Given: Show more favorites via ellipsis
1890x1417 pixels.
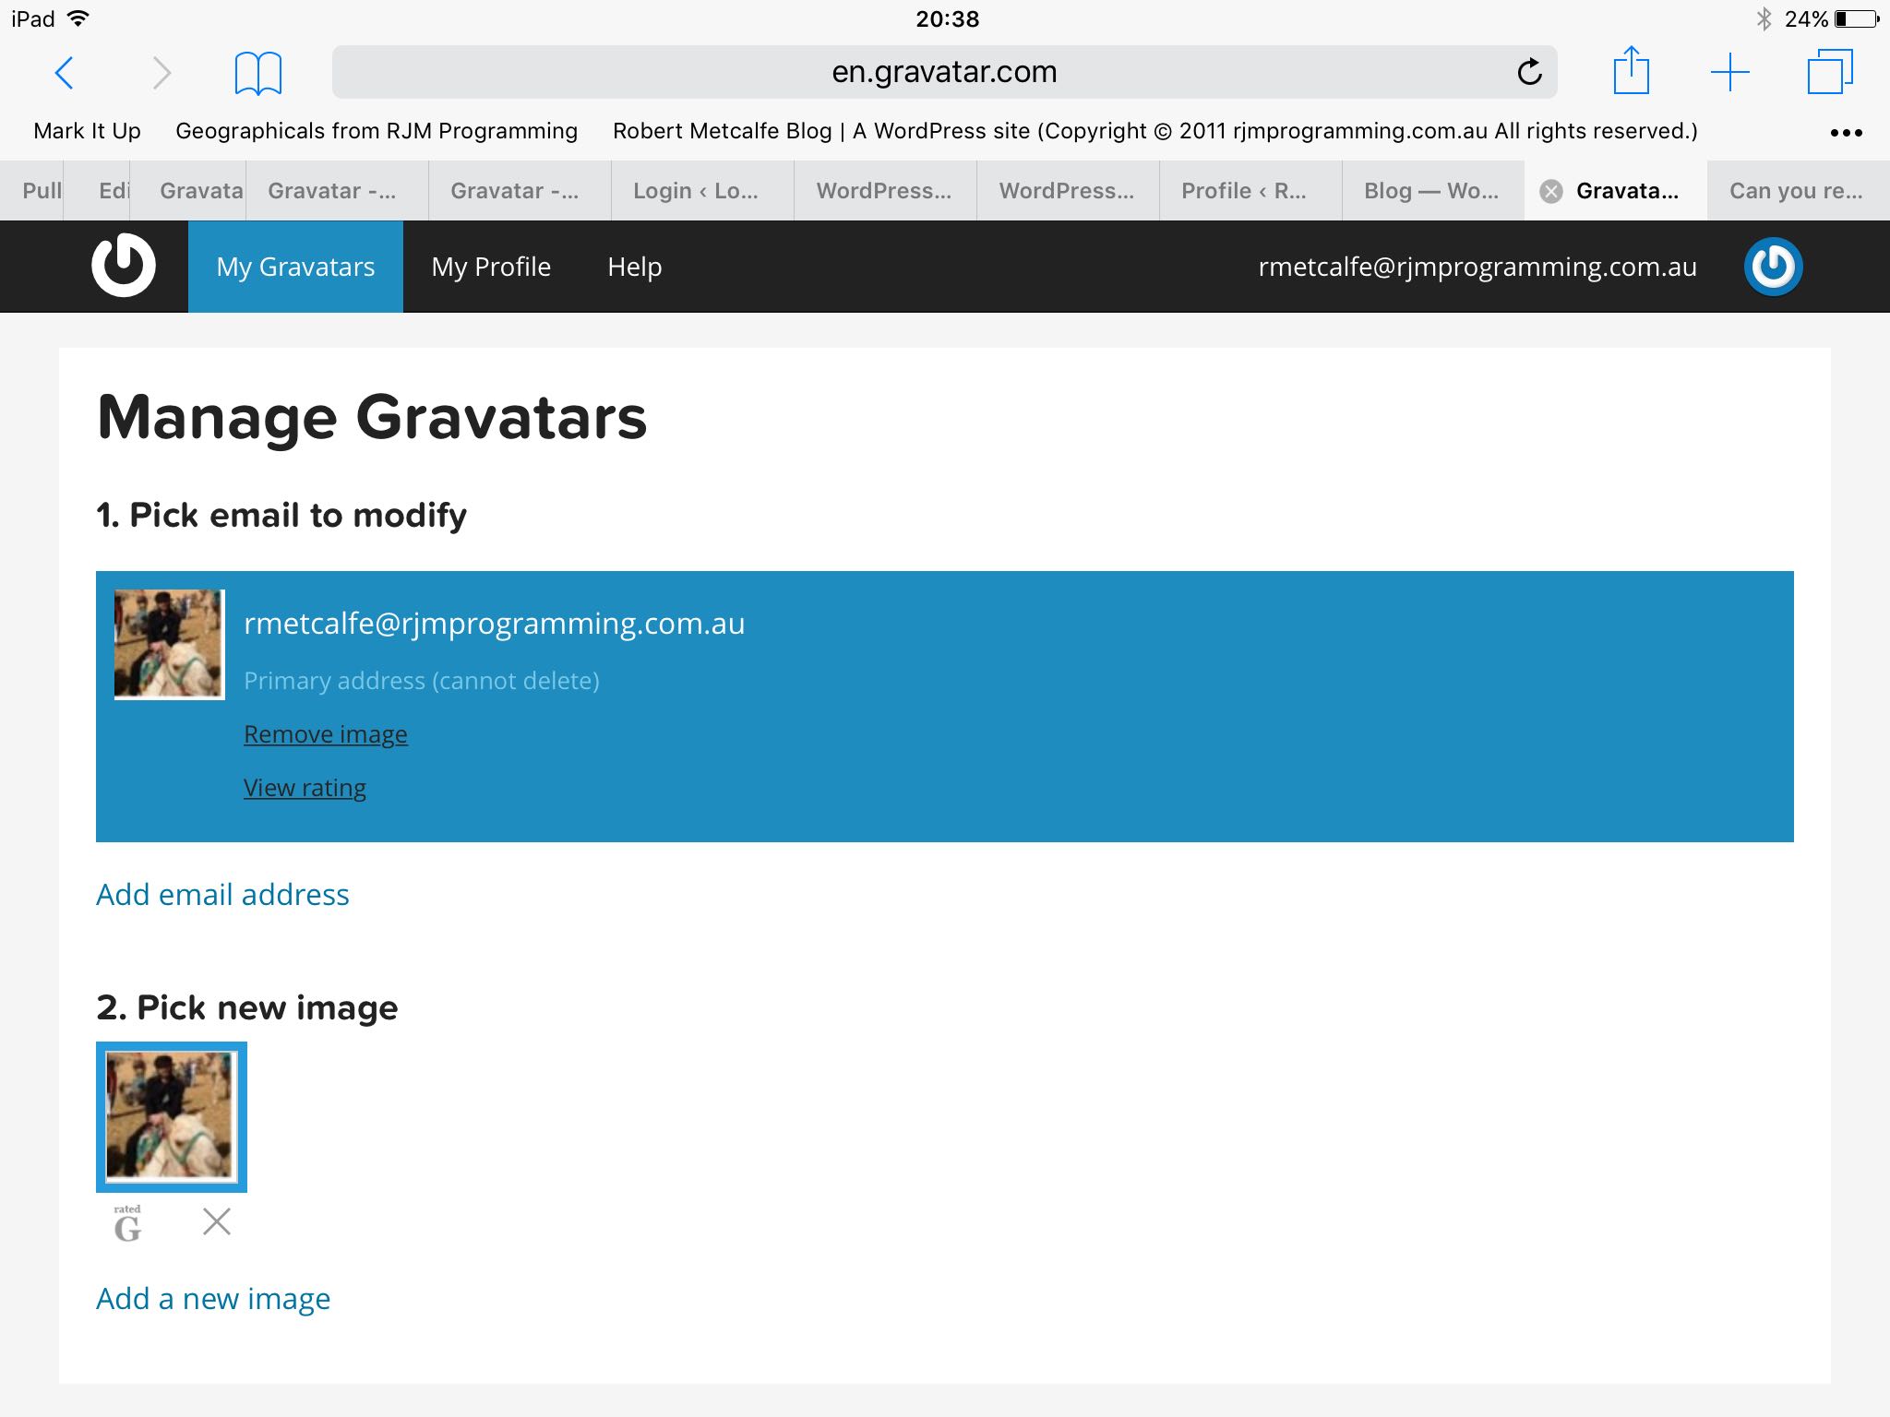Looking at the screenshot, I should coord(1847,132).
